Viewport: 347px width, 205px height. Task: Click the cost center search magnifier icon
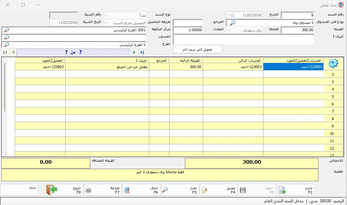(x=6, y=30)
